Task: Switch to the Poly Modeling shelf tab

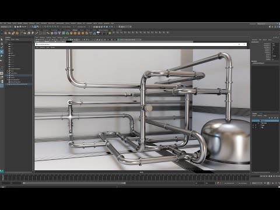Action: click(x=21, y=30)
